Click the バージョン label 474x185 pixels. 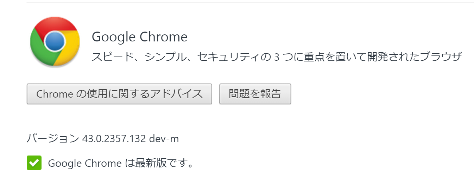tap(53, 139)
